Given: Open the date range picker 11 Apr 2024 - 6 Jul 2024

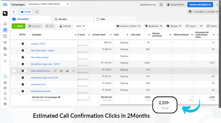Looking at the screenshot, I should click(203, 12).
